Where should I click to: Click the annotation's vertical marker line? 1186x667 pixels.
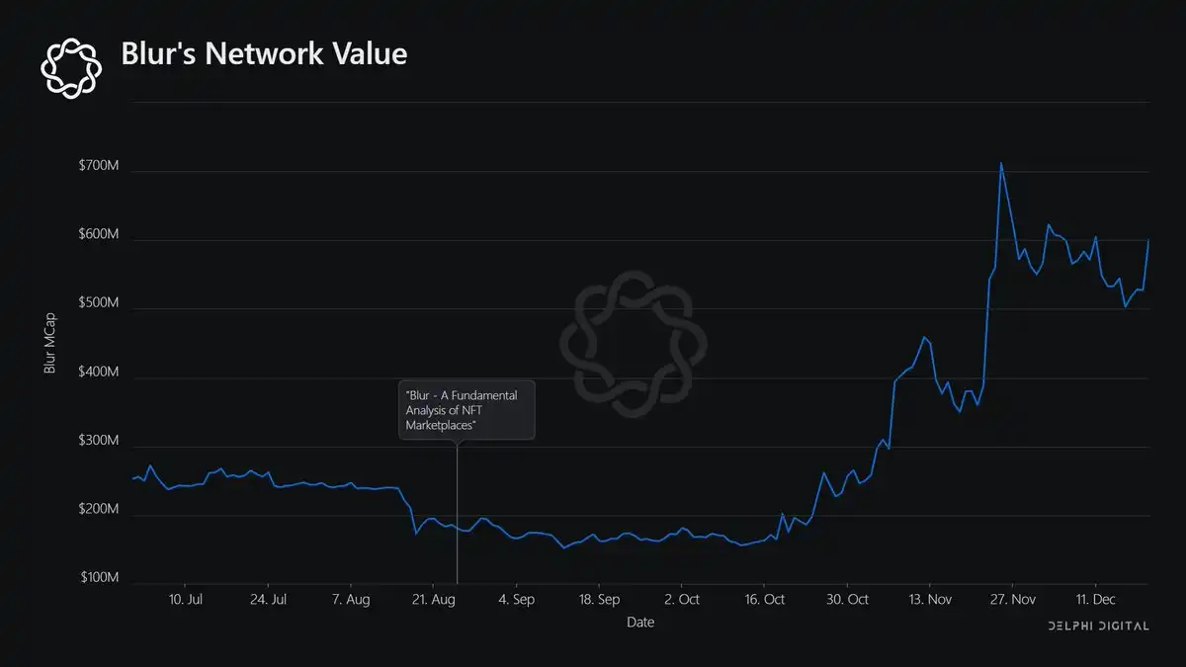tap(457, 514)
